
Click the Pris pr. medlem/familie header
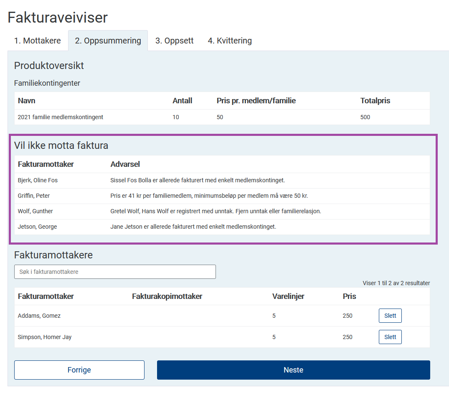point(256,101)
